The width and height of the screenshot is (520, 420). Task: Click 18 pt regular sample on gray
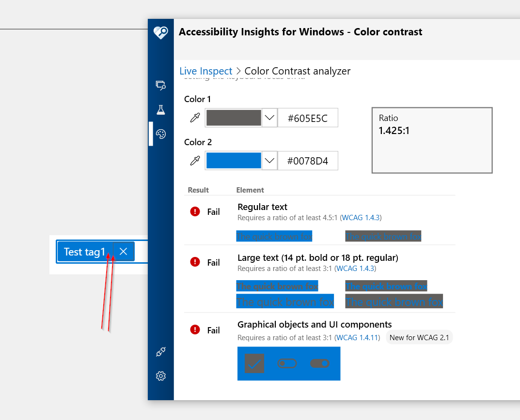click(x=394, y=301)
